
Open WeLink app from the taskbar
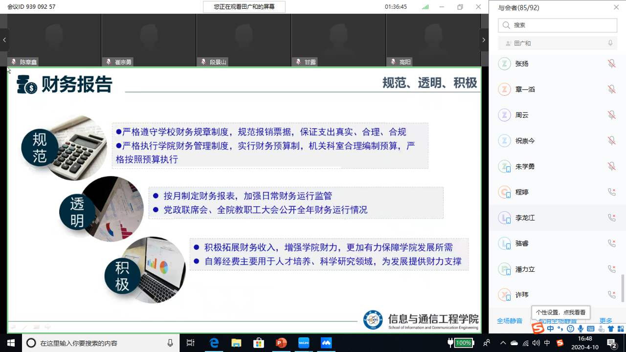pos(304,343)
